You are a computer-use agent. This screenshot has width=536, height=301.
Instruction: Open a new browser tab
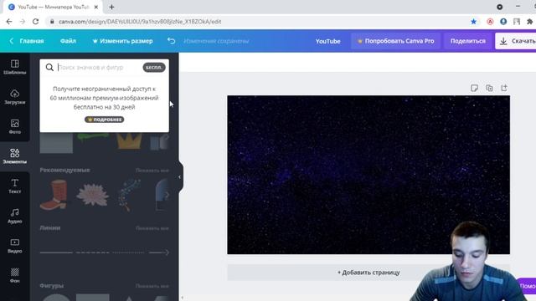pyautogui.click(x=111, y=7)
